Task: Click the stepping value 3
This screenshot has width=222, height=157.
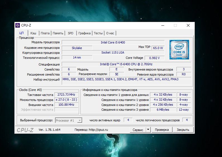Action: (184, 69)
